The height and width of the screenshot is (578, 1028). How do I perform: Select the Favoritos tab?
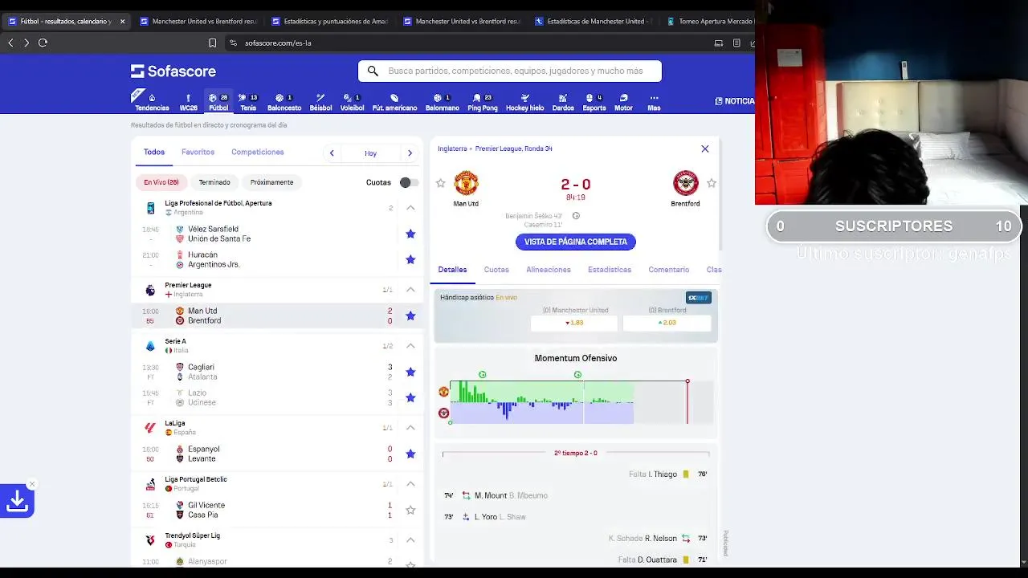click(x=198, y=152)
